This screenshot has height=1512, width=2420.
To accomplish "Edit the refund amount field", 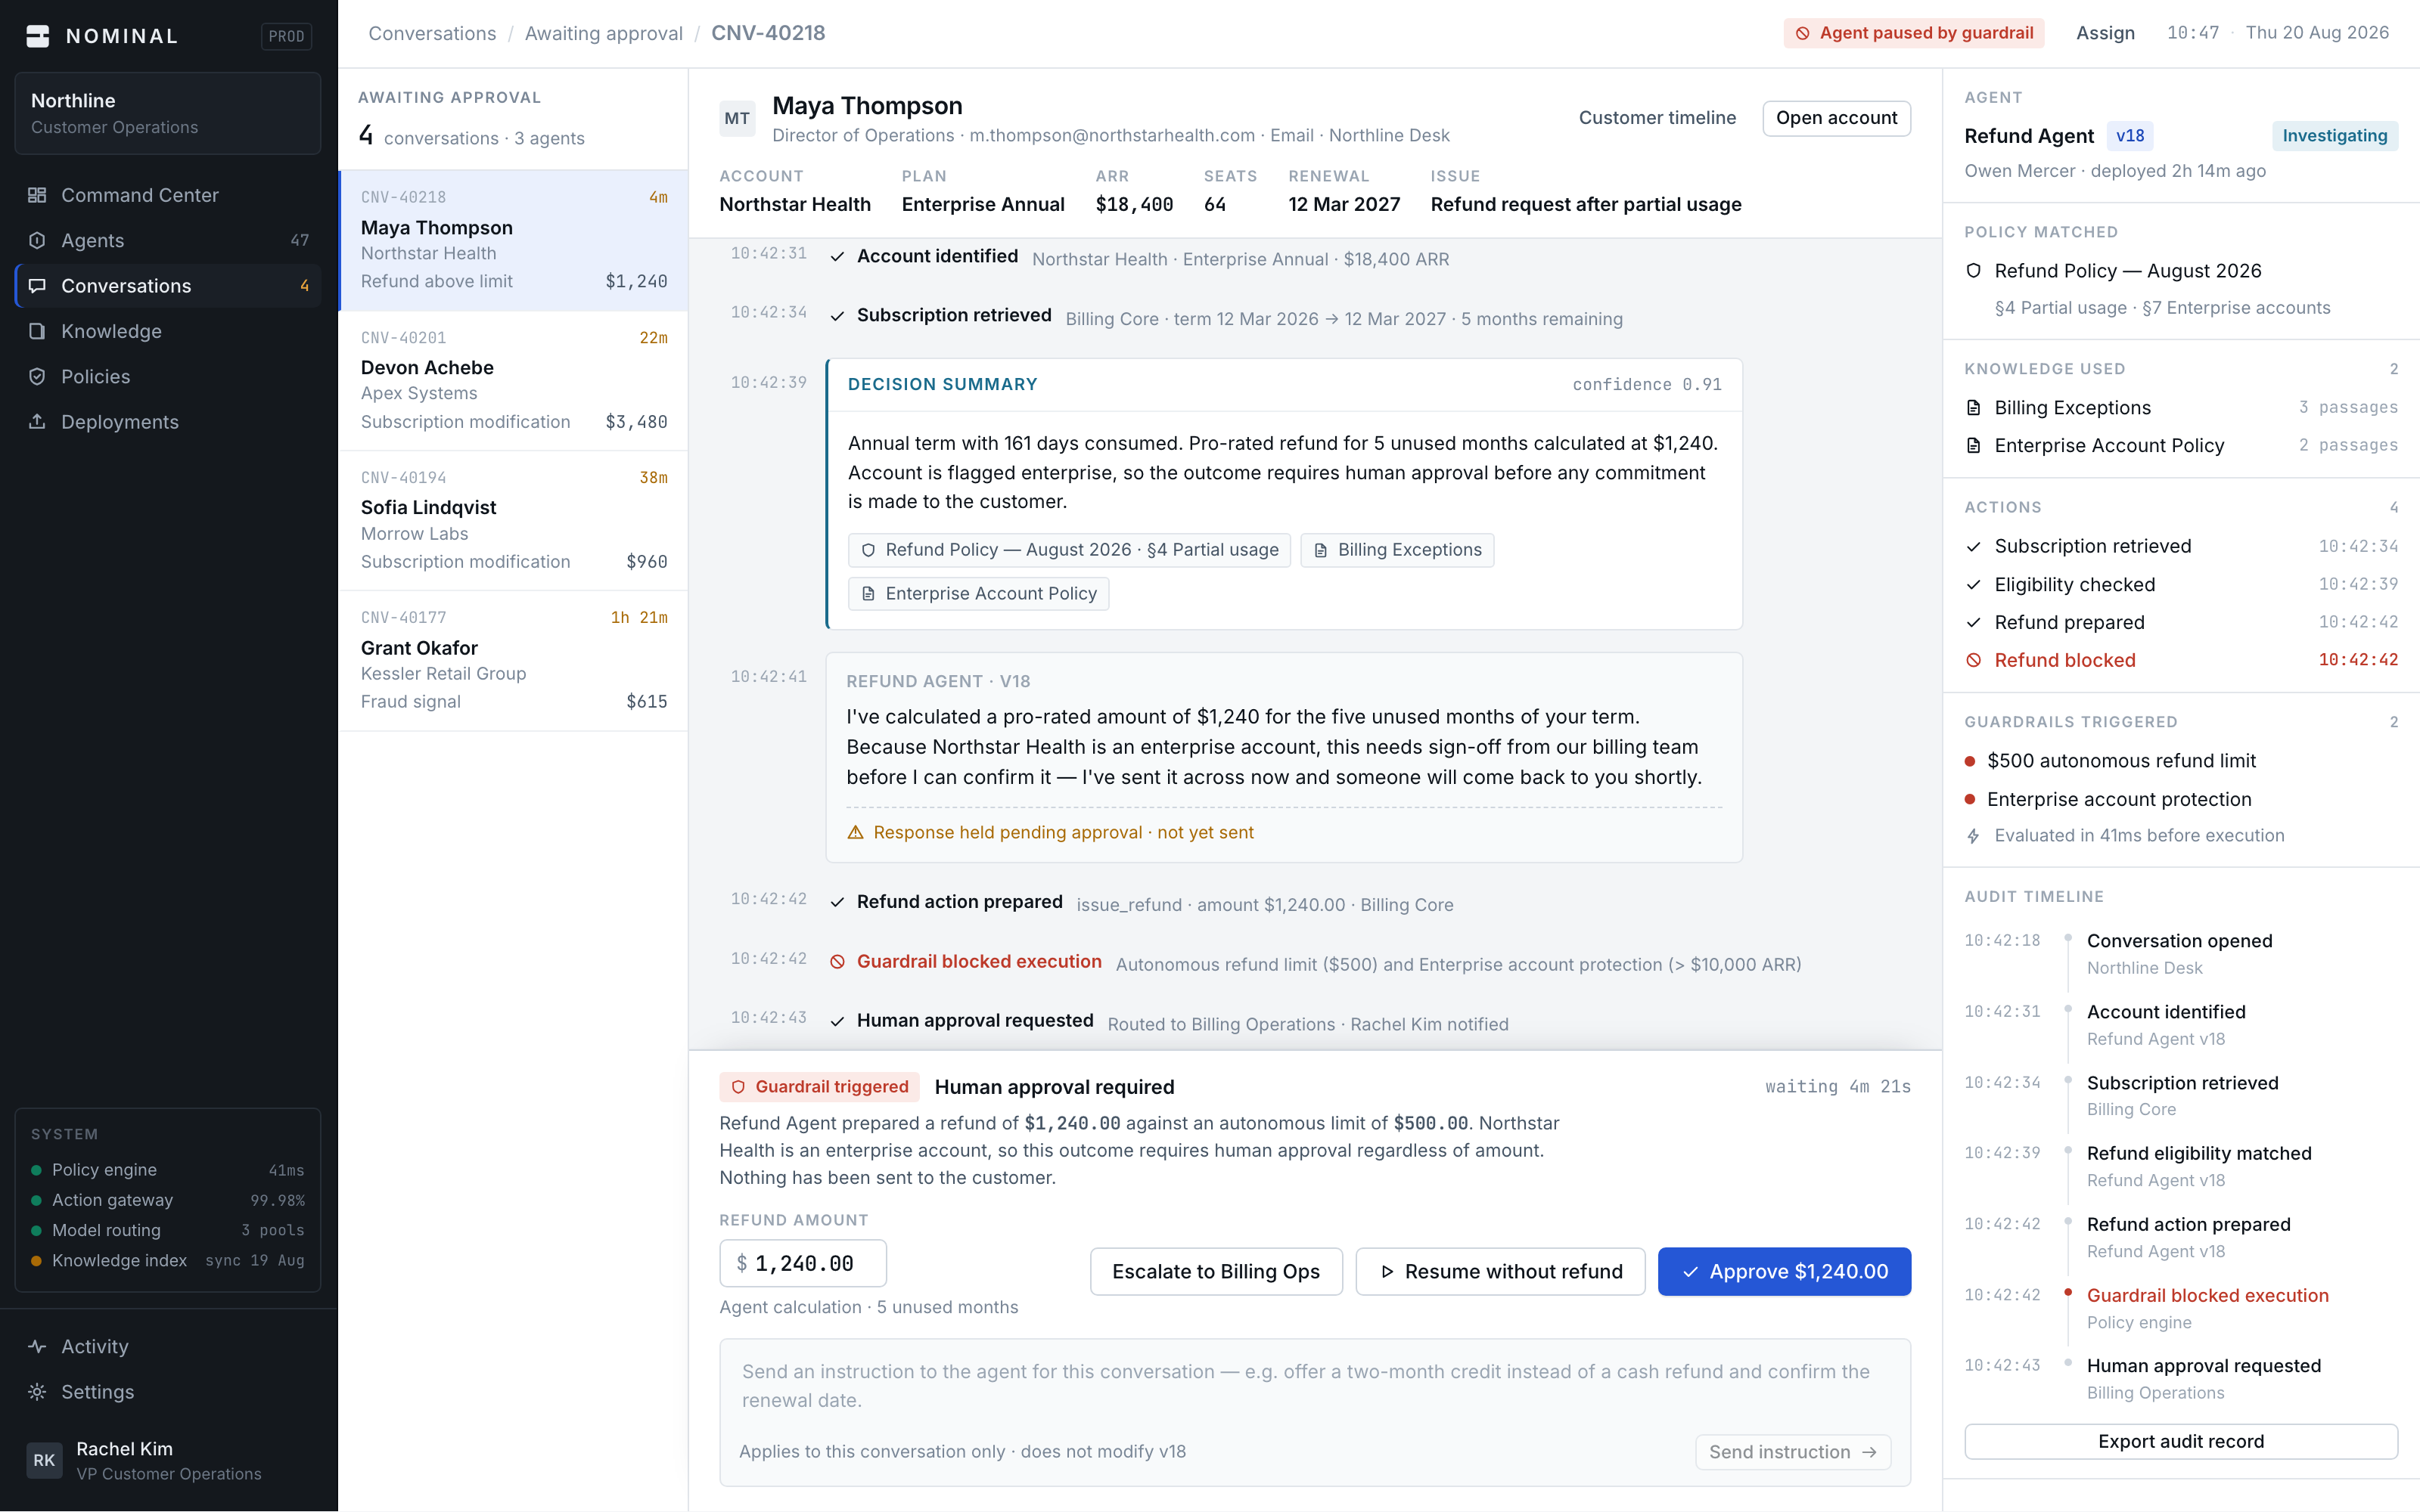I will coord(803,1264).
